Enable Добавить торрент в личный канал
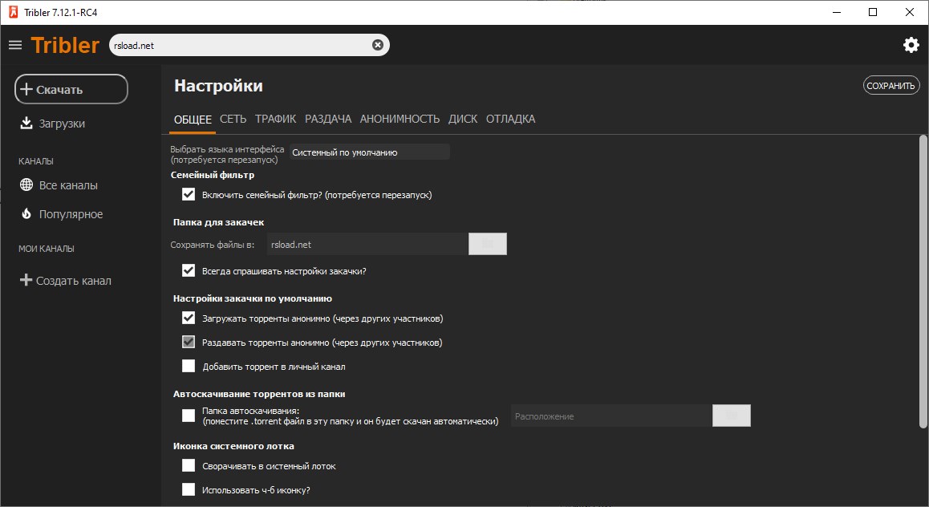This screenshot has width=929, height=507. pyautogui.click(x=189, y=366)
